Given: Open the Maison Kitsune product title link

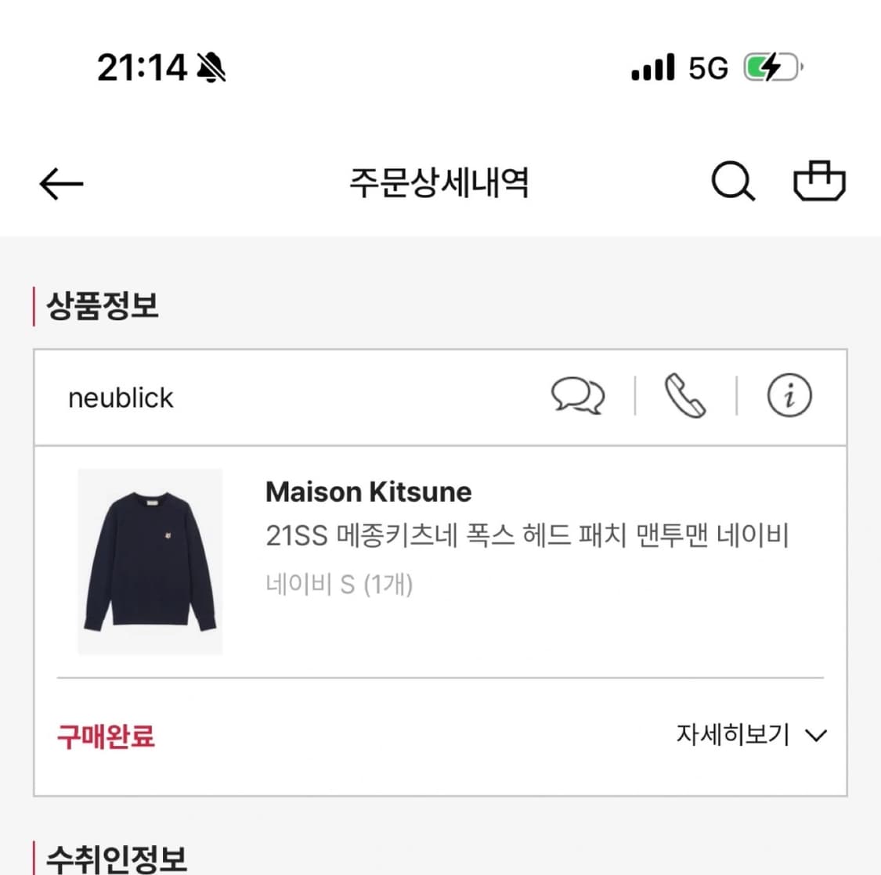Looking at the screenshot, I should [x=368, y=492].
